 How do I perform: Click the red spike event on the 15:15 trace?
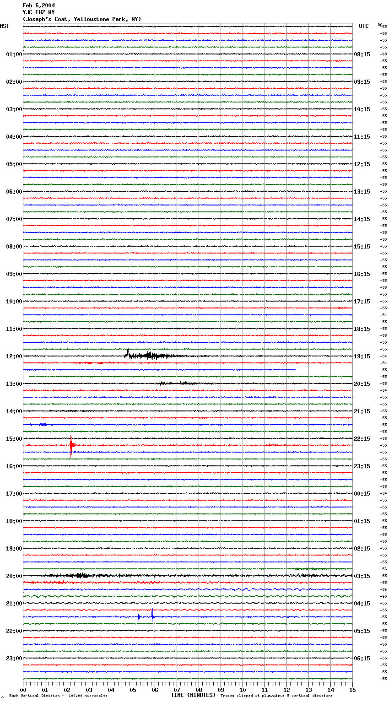pyautogui.click(x=71, y=445)
